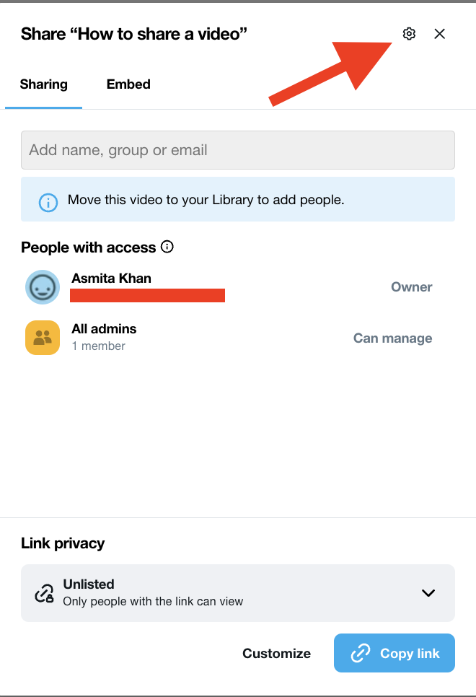
Task: Click the info icon in blue banner
Action: click(48, 201)
